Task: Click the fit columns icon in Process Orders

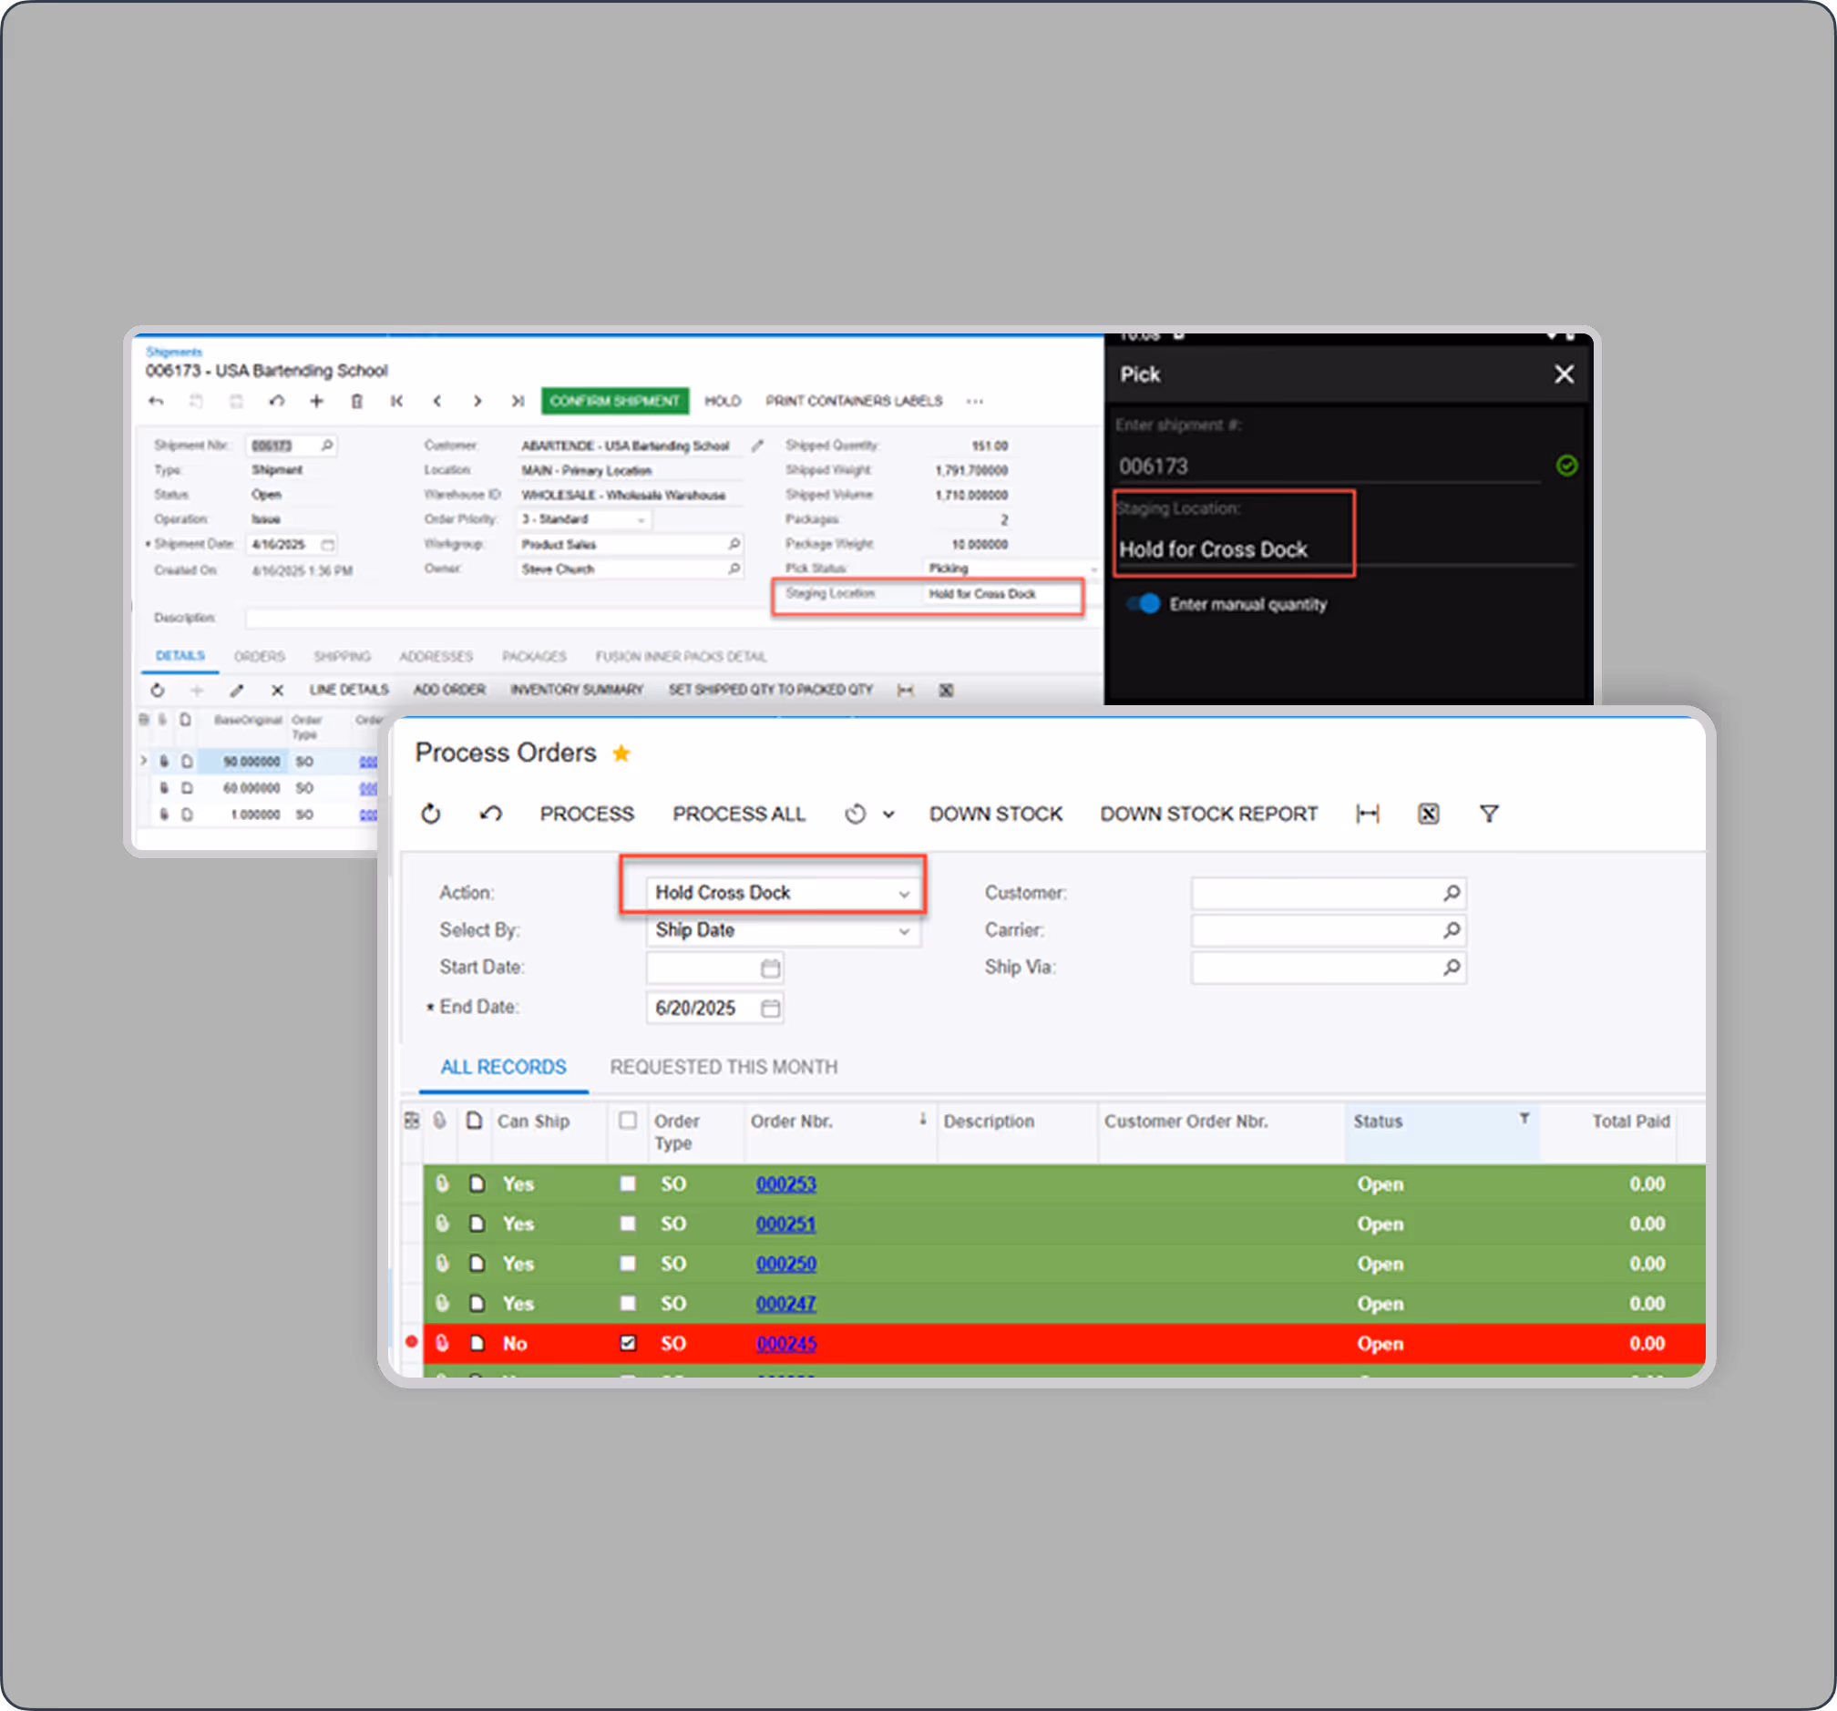Action: coord(1367,814)
